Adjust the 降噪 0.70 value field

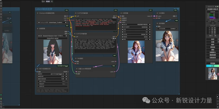click(x=136, y=39)
